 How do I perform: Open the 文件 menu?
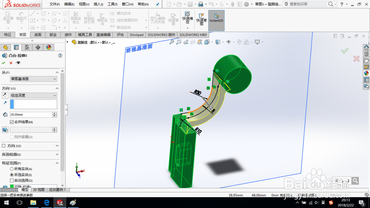point(54,4)
